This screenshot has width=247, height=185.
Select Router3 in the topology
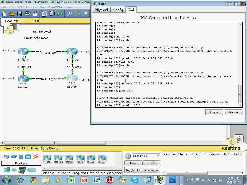(x=72, y=51)
